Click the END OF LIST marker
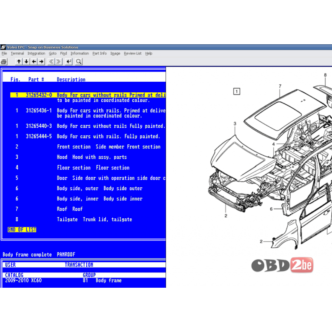This screenshot has width=332, height=332. pyautogui.click(x=22, y=230)
